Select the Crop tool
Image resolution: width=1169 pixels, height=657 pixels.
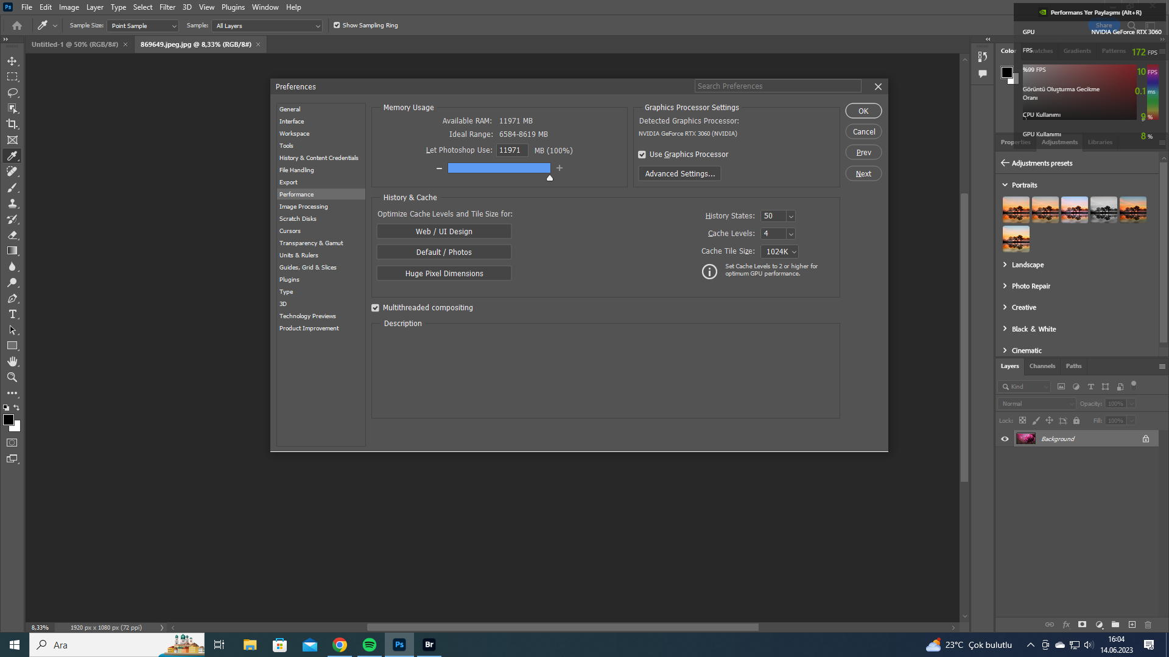click(12, 124)
